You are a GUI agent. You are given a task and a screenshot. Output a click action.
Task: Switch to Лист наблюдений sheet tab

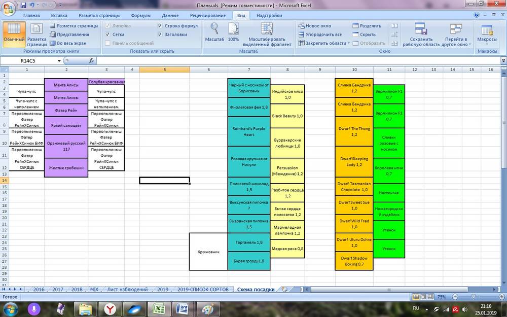tap(127, 290)
